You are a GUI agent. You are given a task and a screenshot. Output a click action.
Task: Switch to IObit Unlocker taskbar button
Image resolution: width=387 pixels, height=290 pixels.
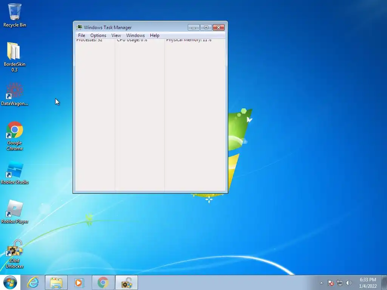point(127,282)
